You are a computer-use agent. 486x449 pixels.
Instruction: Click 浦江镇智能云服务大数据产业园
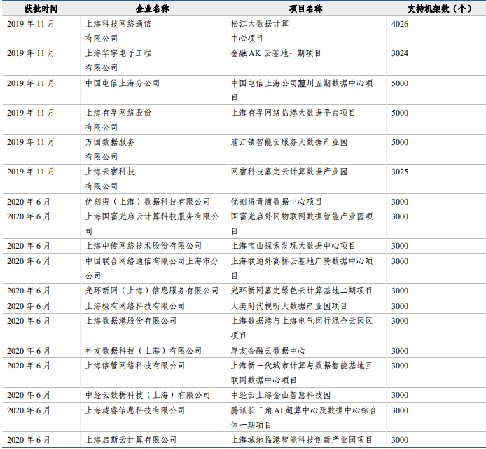(x=289, y=142)
